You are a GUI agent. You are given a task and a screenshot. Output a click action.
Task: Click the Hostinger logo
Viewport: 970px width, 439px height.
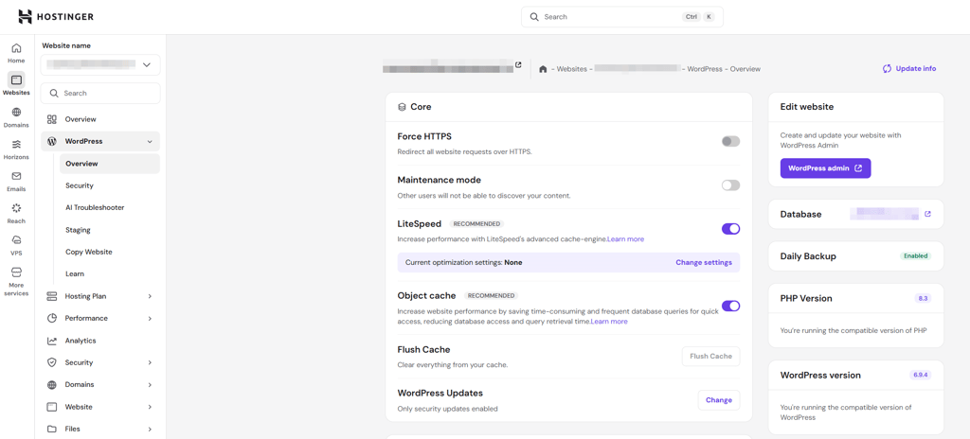(56, 17)
